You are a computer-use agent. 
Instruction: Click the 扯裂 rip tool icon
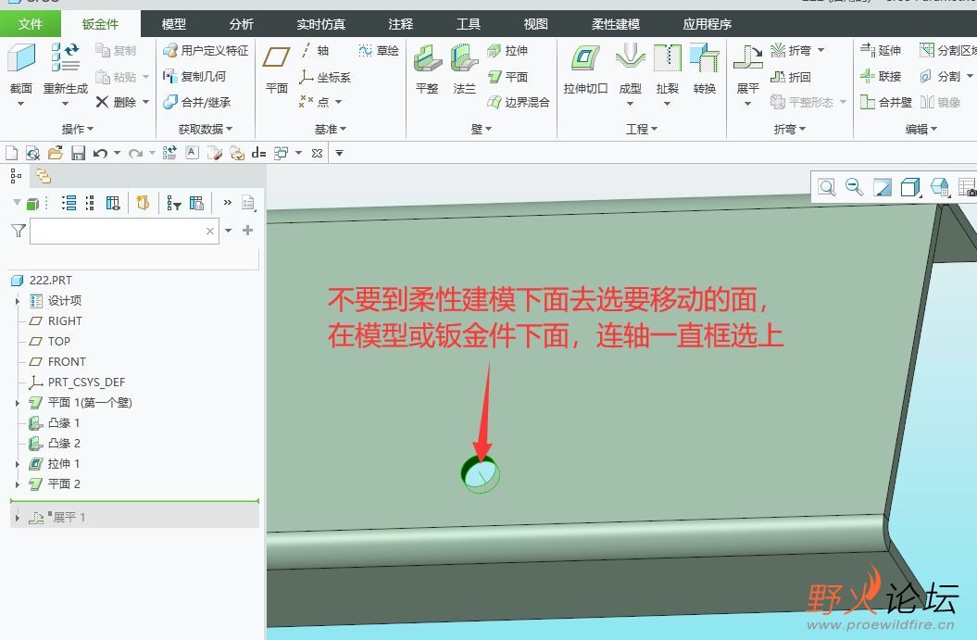coord(667,58)
